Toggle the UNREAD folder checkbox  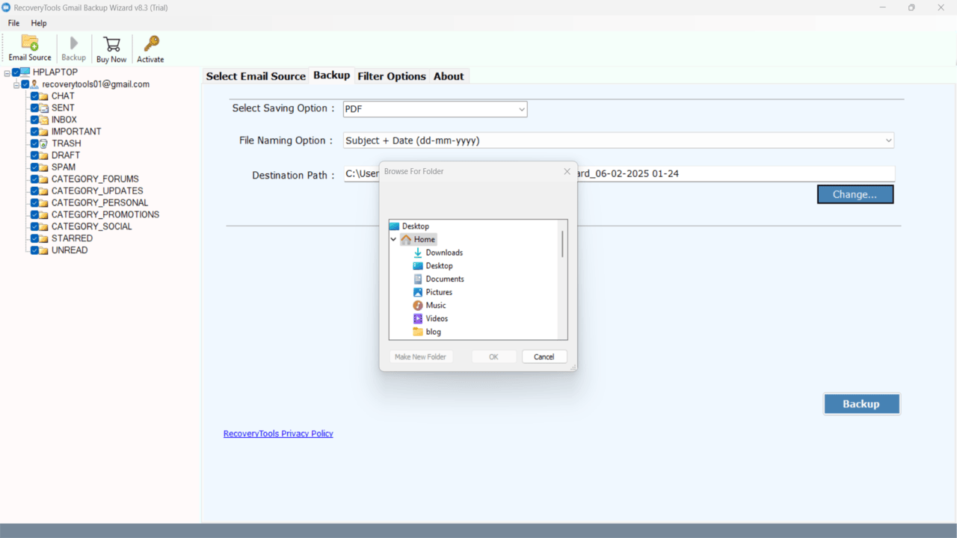[x=34, y=250]
